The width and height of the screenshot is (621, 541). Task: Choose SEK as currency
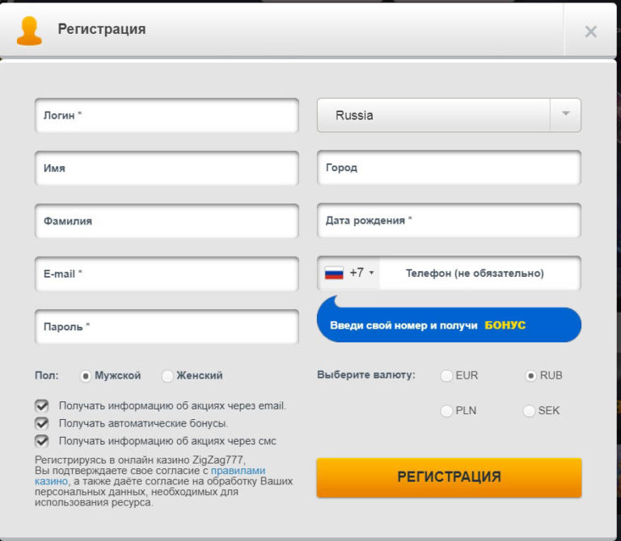click(x=529, y=411)
